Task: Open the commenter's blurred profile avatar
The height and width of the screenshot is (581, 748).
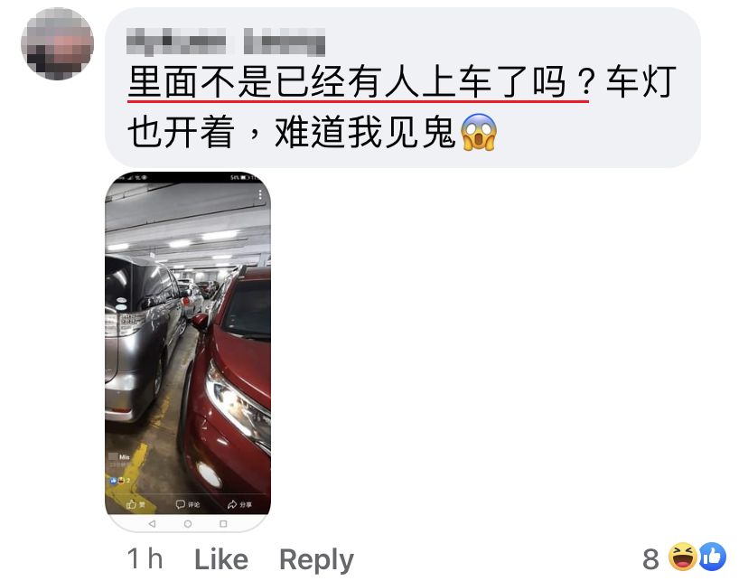Action: pos(57,44)
